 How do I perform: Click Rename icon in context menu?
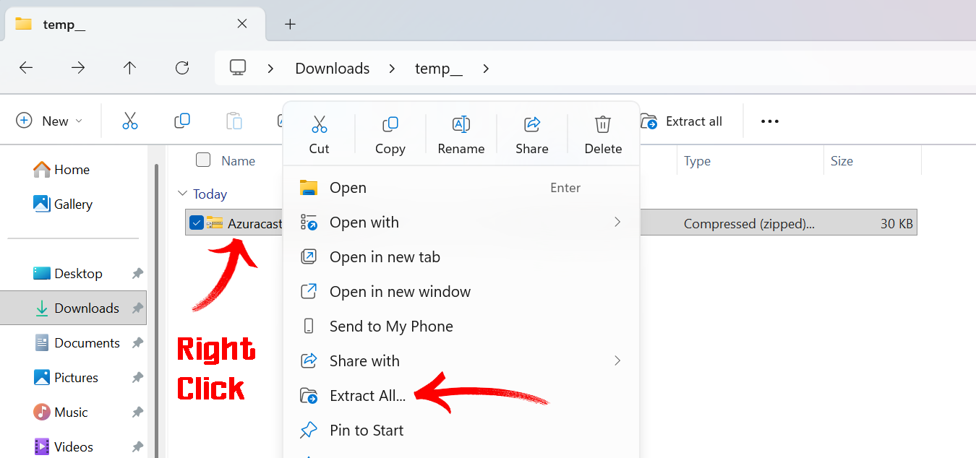[461, 125]
